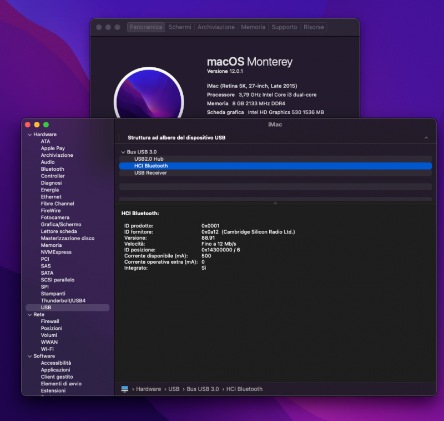Click the computer icon in the path bar
Image resolution: width=444 pixels, height=421 pixels.
[125, 389]
